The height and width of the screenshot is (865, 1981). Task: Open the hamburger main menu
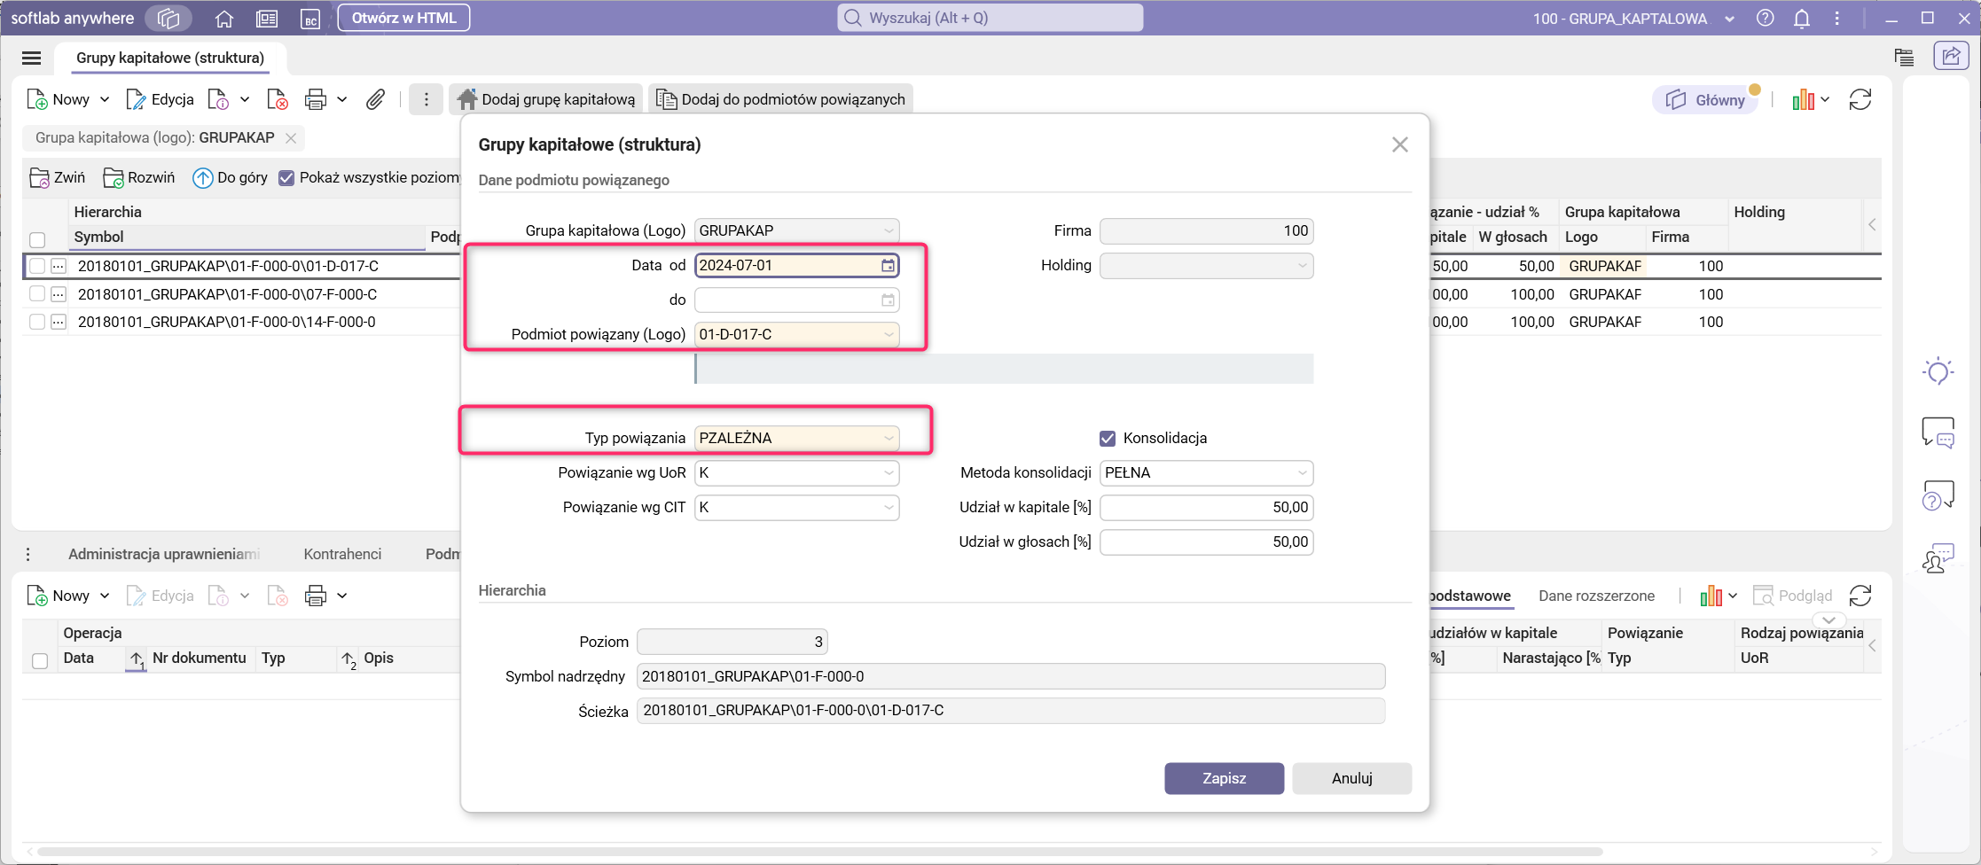31,58
